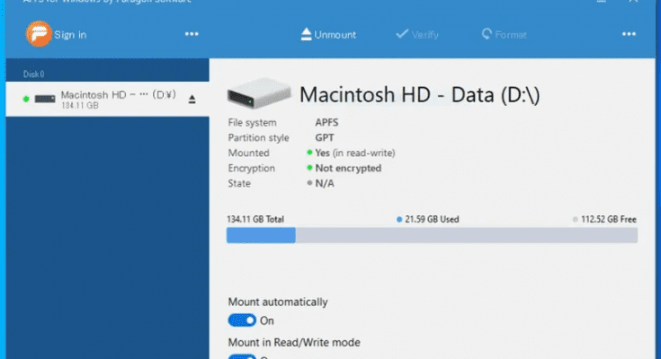Click '134.11 GB Total' label
The width and height of the screenshot is (661, 359).
[x=255, y=219]
